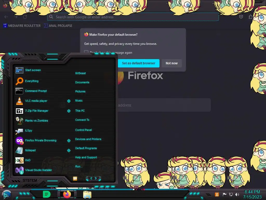Open volume speaker tray icon
The height and width of the screenshot is (200, 266).
[x=237, y=194]
